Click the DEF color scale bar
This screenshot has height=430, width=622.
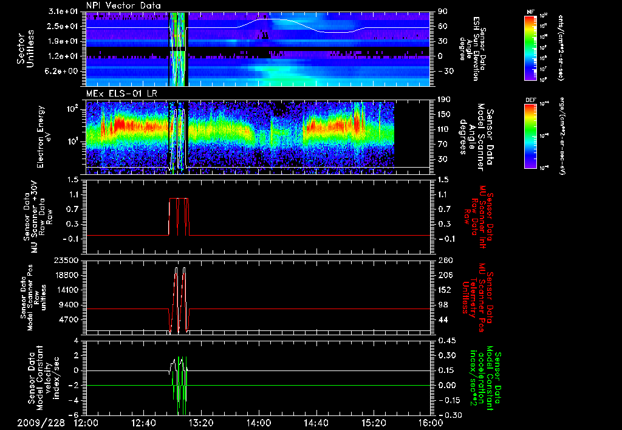coord(529,135)
